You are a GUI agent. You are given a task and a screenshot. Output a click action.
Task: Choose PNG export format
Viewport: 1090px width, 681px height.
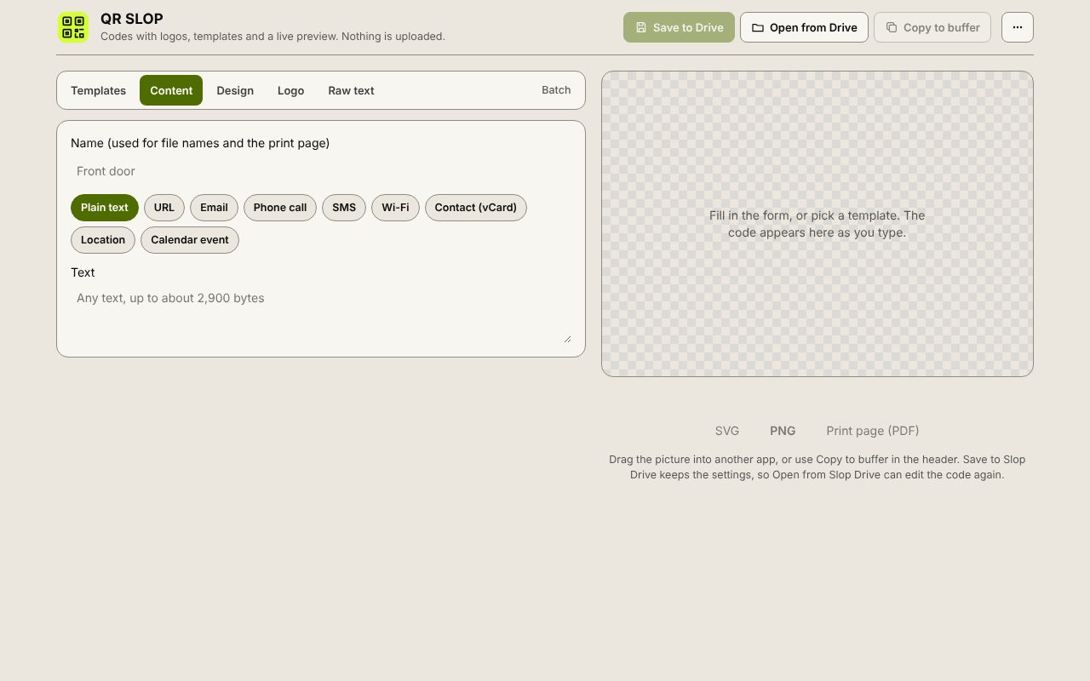pyautogui.click(x=783, y=431)
